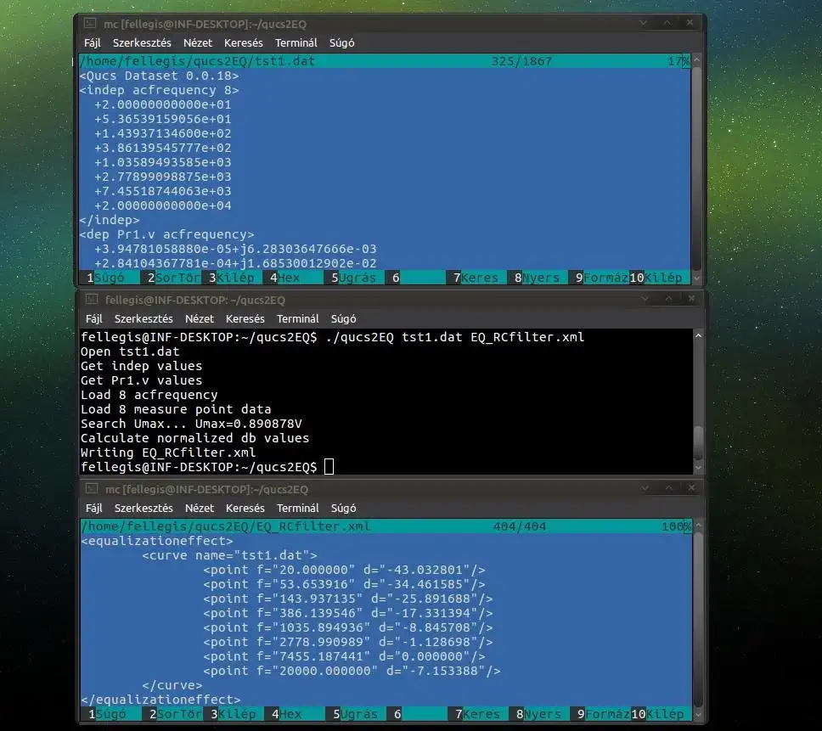Expand Szerkesztés menu in bottom window
Viewport: 822px width, 731px height.
click(144, 509)
